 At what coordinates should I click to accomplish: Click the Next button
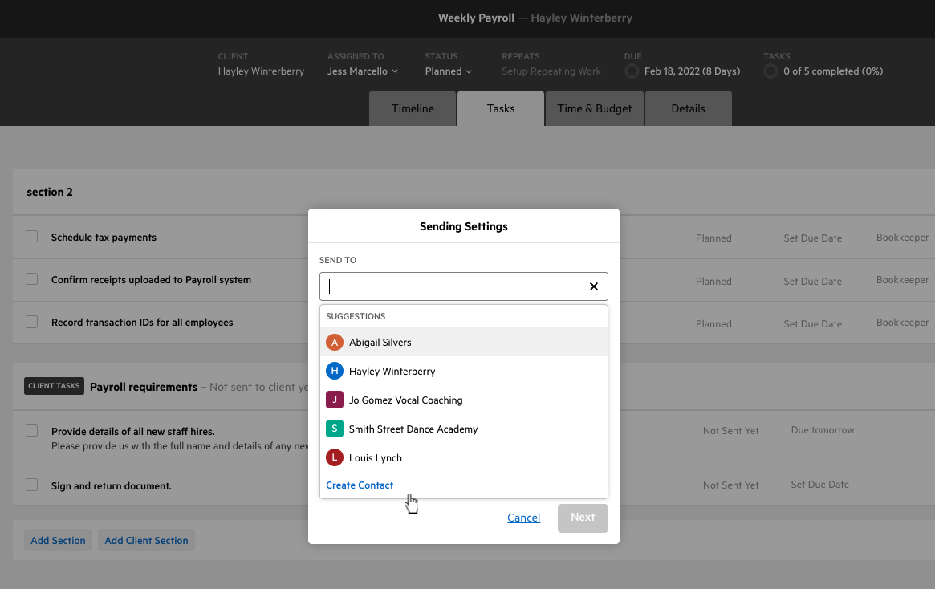pyautogui.click(x=583, y=518)
